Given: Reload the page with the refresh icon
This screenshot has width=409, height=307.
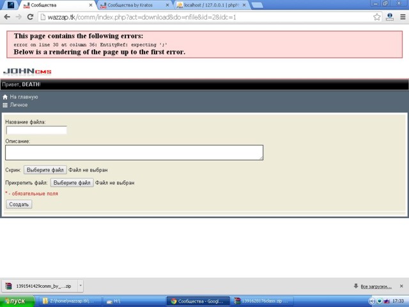Looking at the screenshot, I should tap(30, 17).
